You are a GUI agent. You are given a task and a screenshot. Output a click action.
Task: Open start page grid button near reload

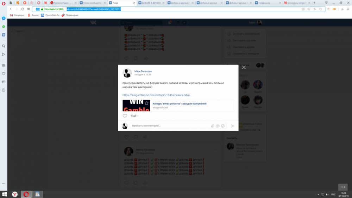[28, 9]
